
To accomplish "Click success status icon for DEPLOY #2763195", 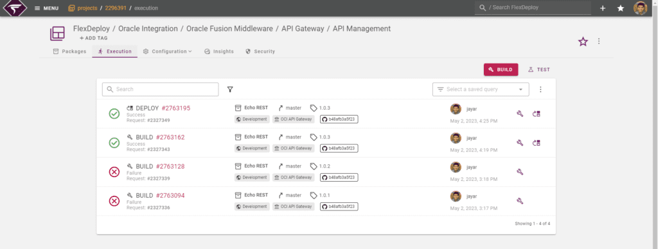I will pyautogui.click(x=114, y=114).
